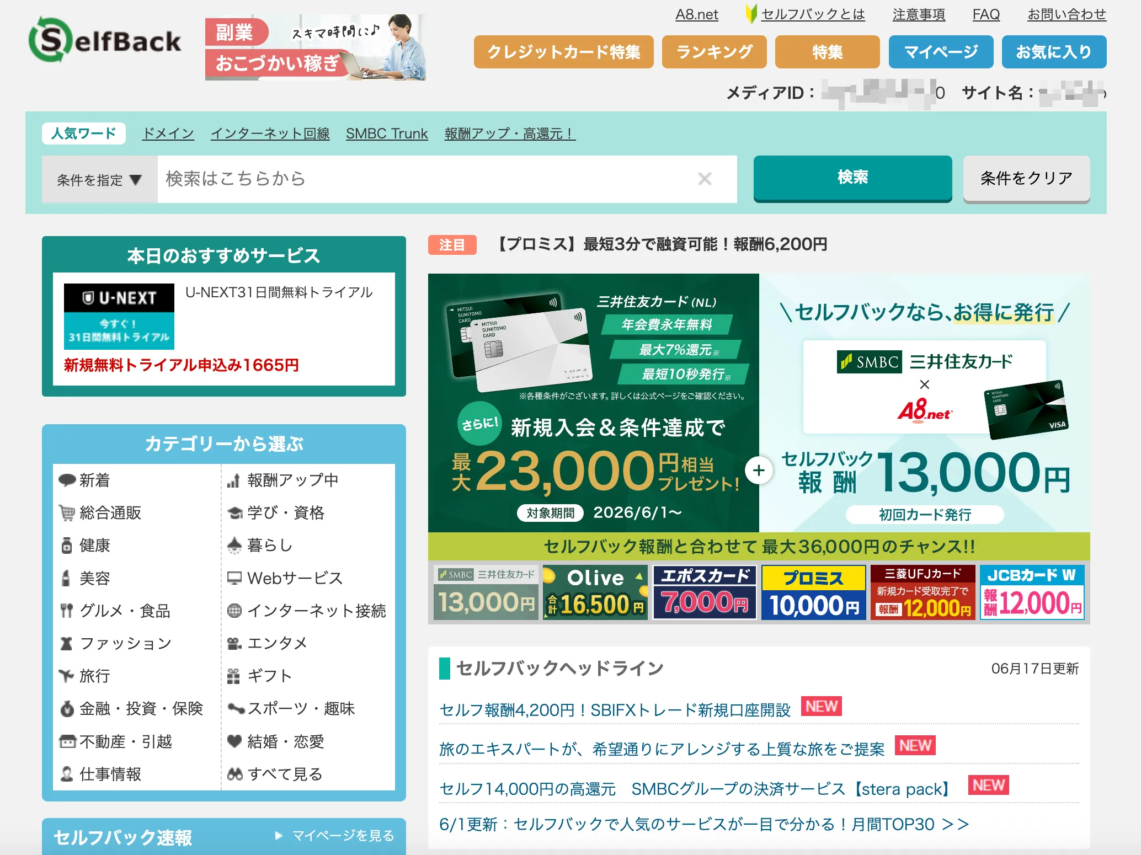This screenshot has width=1141, height=855.
Task: Click the スポーツ・趣味 category icon
Action: 236,708
